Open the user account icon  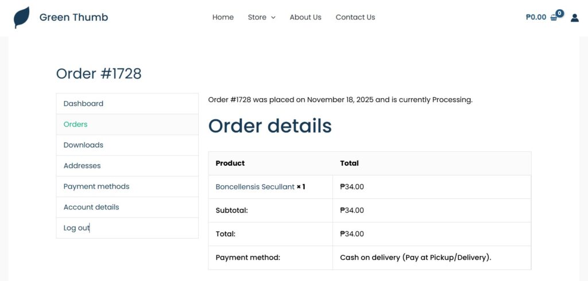pyautogui.click(x=574, y=18)
